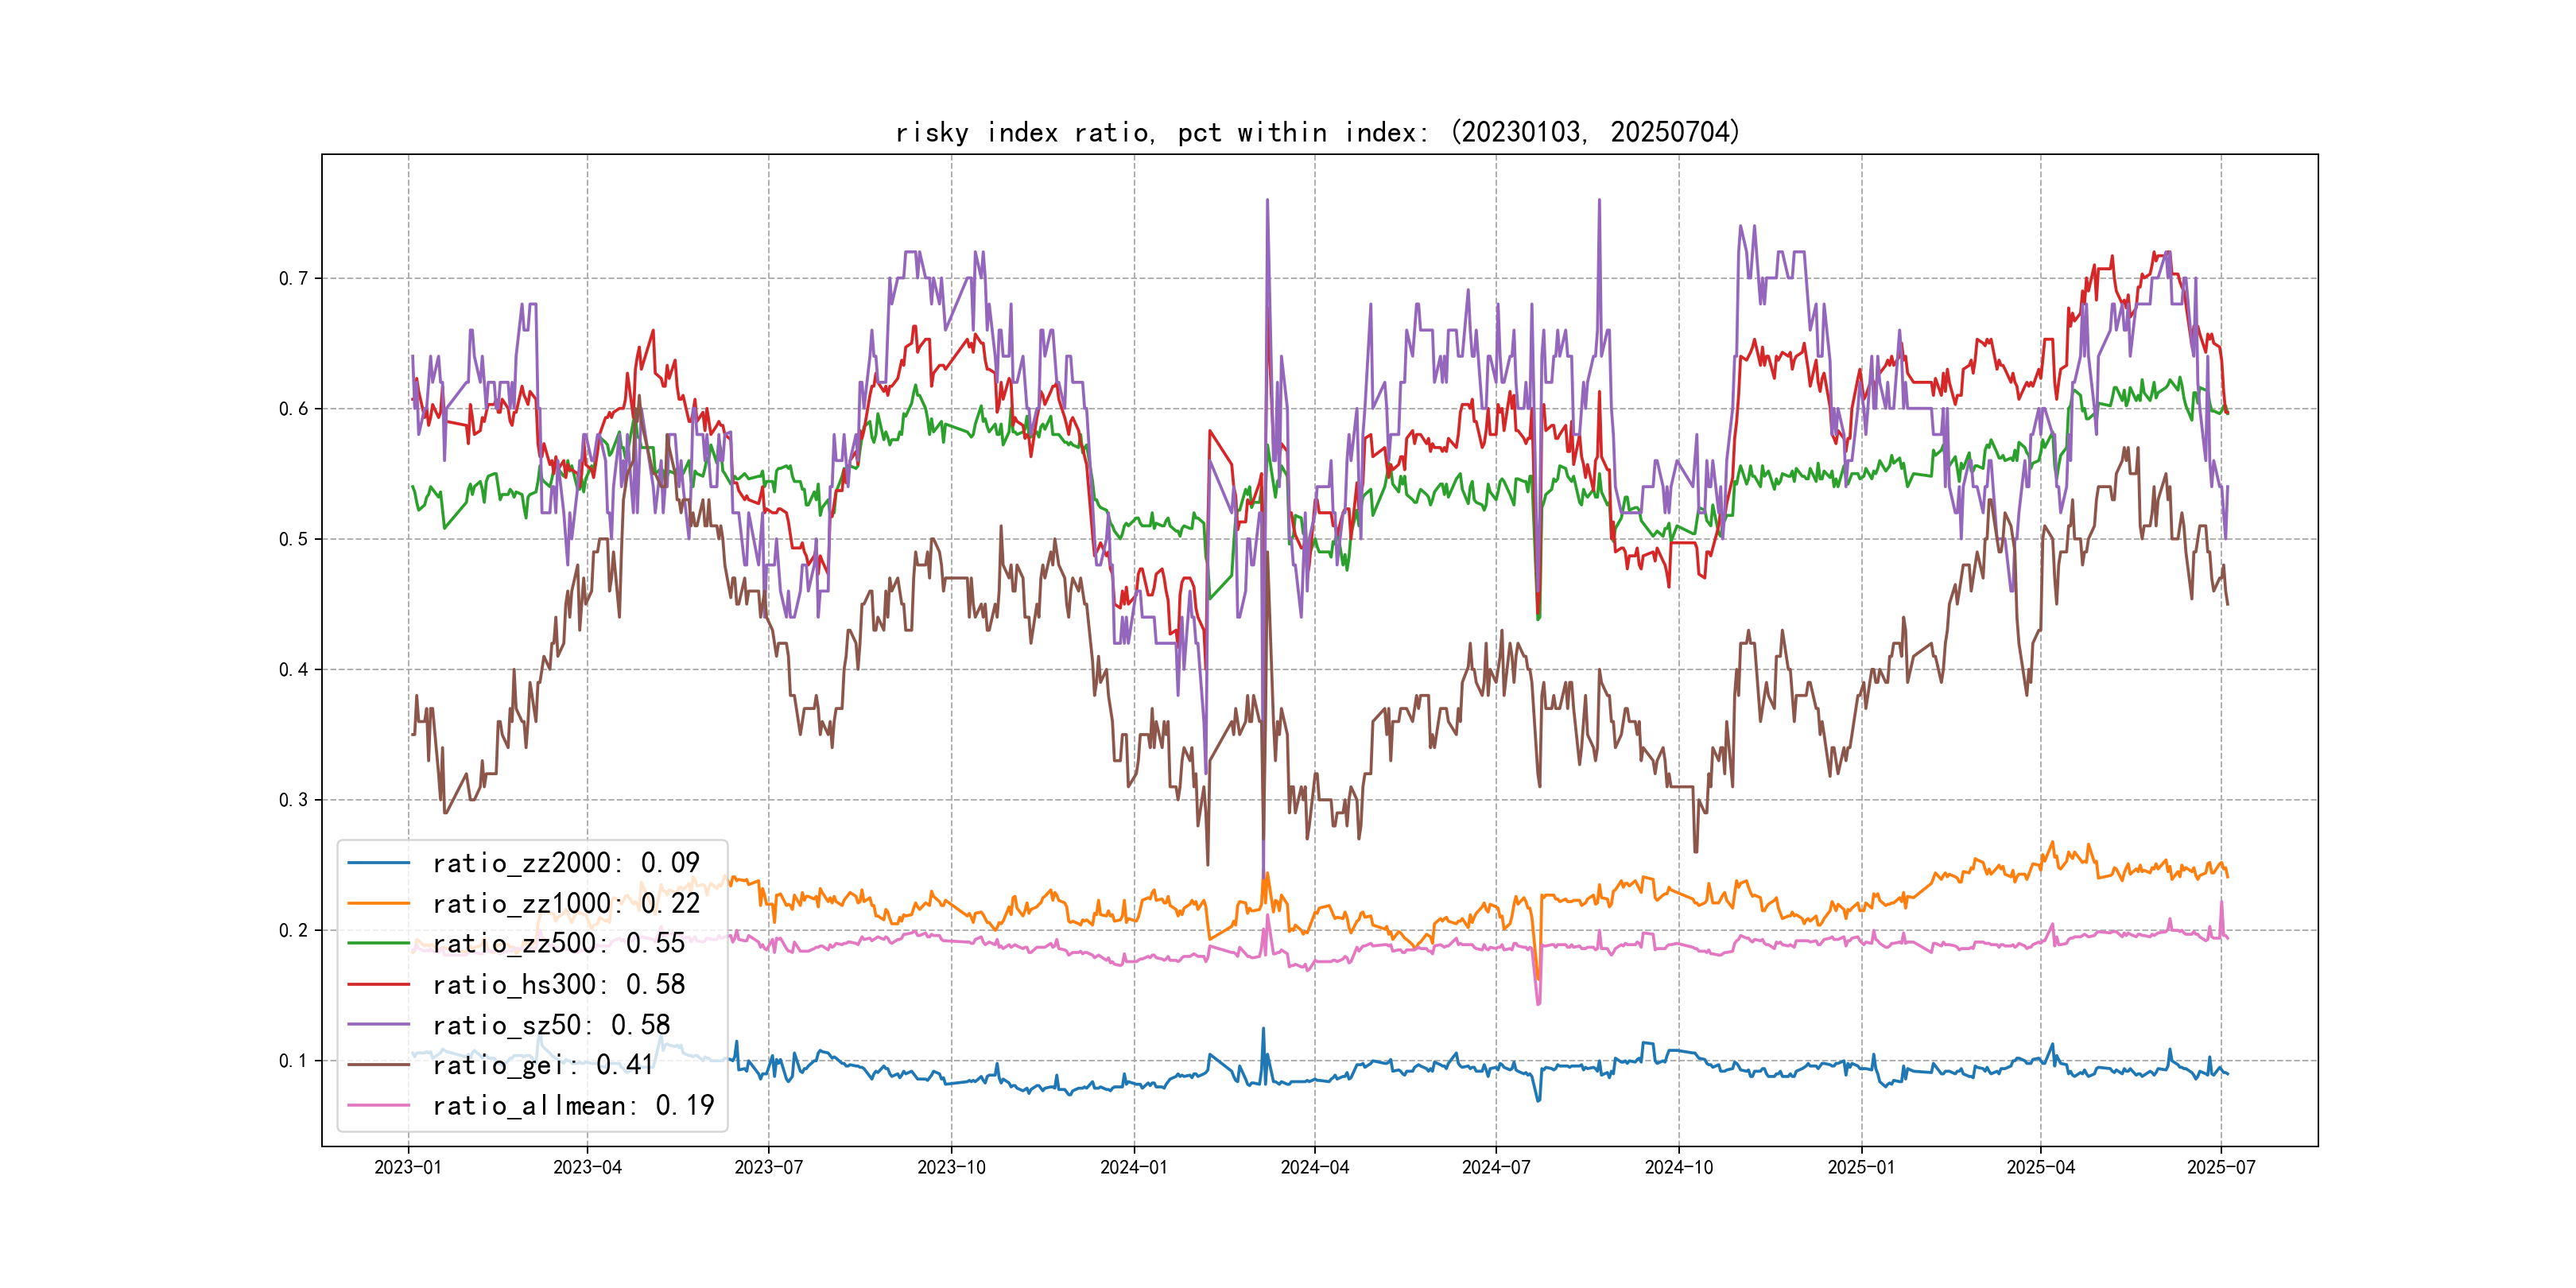Screen dimensions: 2576x1288
Task: Click the red legend line swatch
Action: pos(378,985)
